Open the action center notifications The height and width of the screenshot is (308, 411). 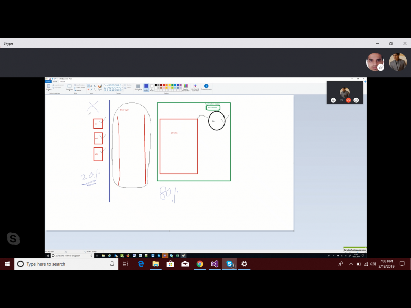(402, 264)
